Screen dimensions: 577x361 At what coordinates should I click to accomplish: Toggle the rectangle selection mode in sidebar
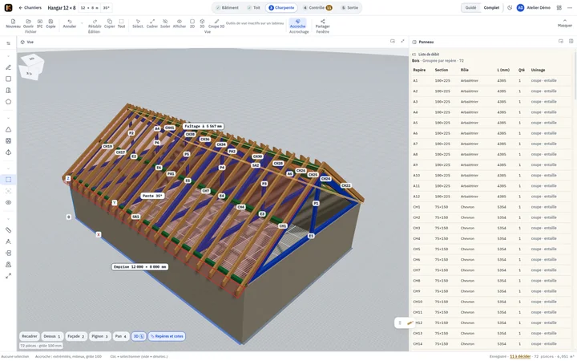[9, 180]
